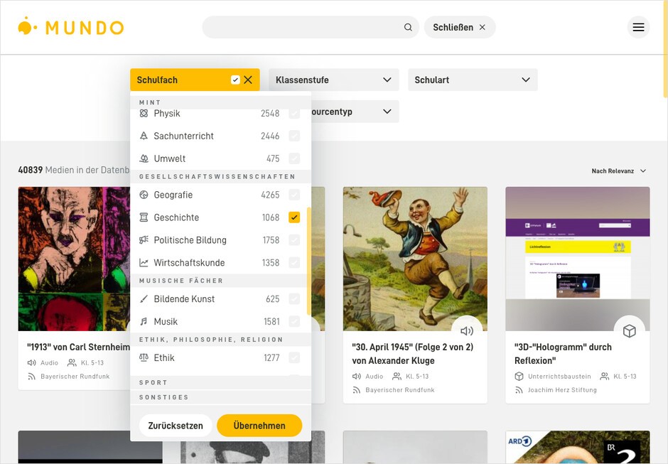The image size is (668, 464).
Task: Select the Wirtschaftskunde list entry
Action: [x=218, y=262]
